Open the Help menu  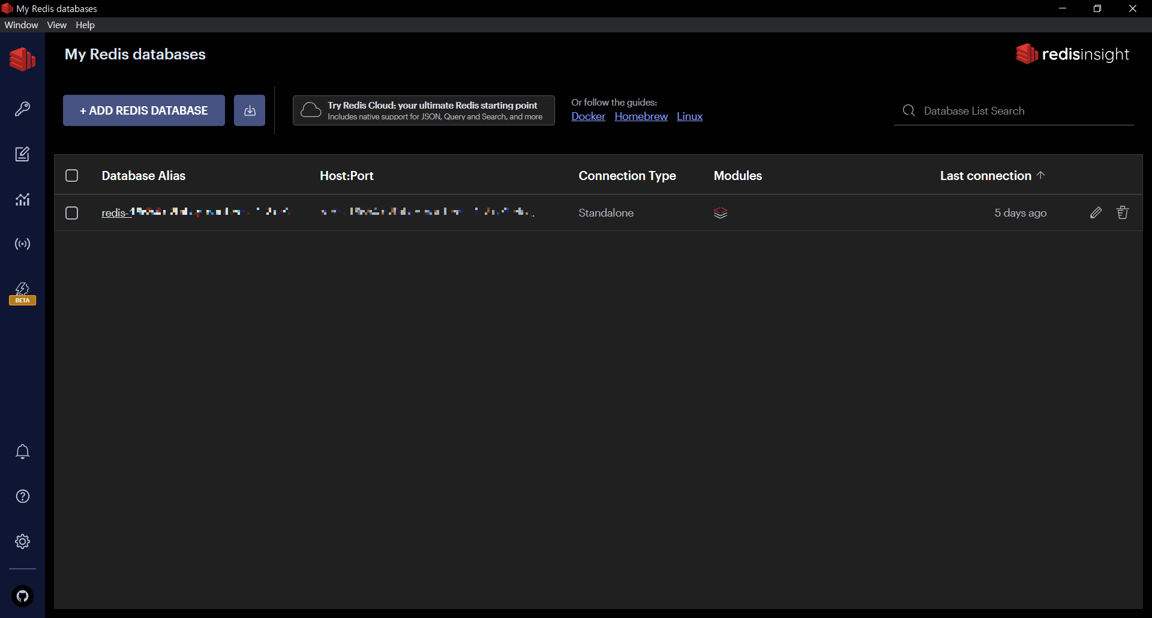tap(85, 25)
